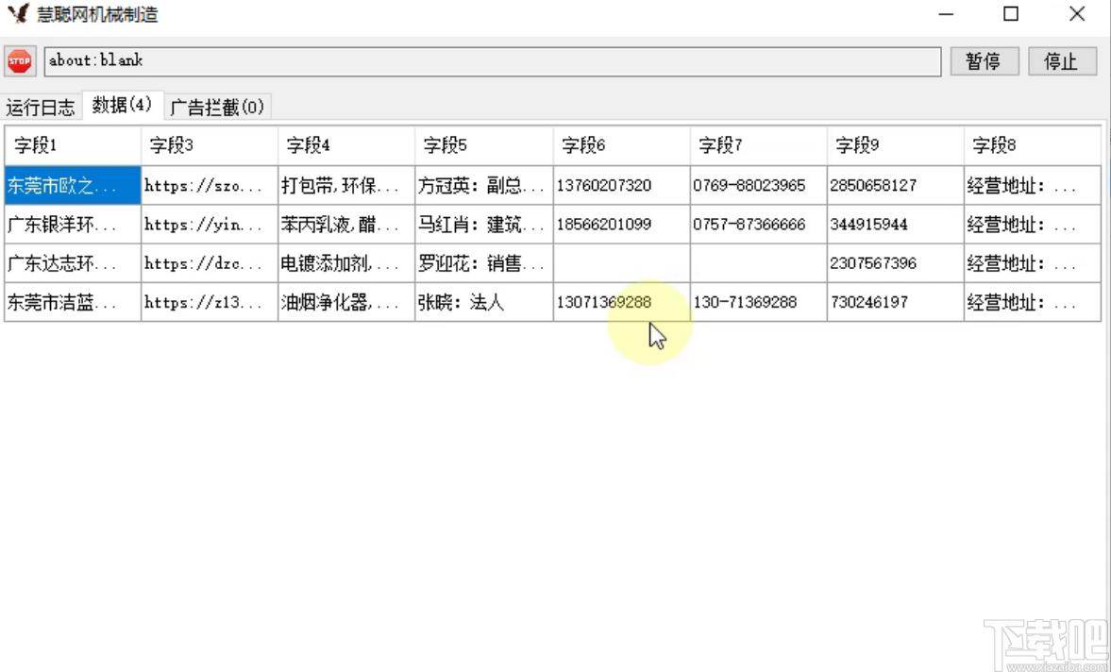Select the 广东达志环... cell

coord(73,263)
